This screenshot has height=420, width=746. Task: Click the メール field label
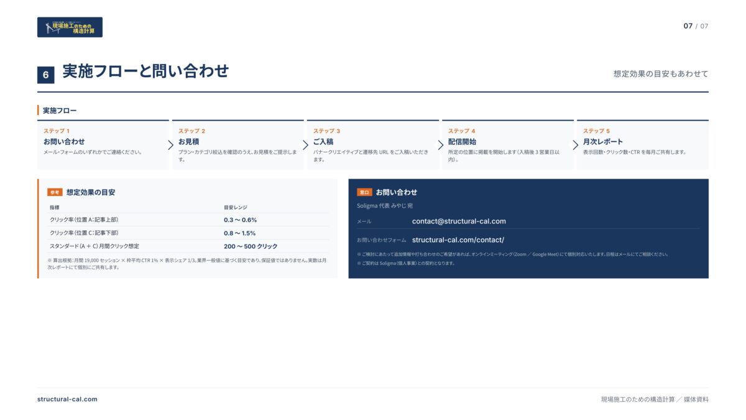pyautogui.click(x=364, y=222)
